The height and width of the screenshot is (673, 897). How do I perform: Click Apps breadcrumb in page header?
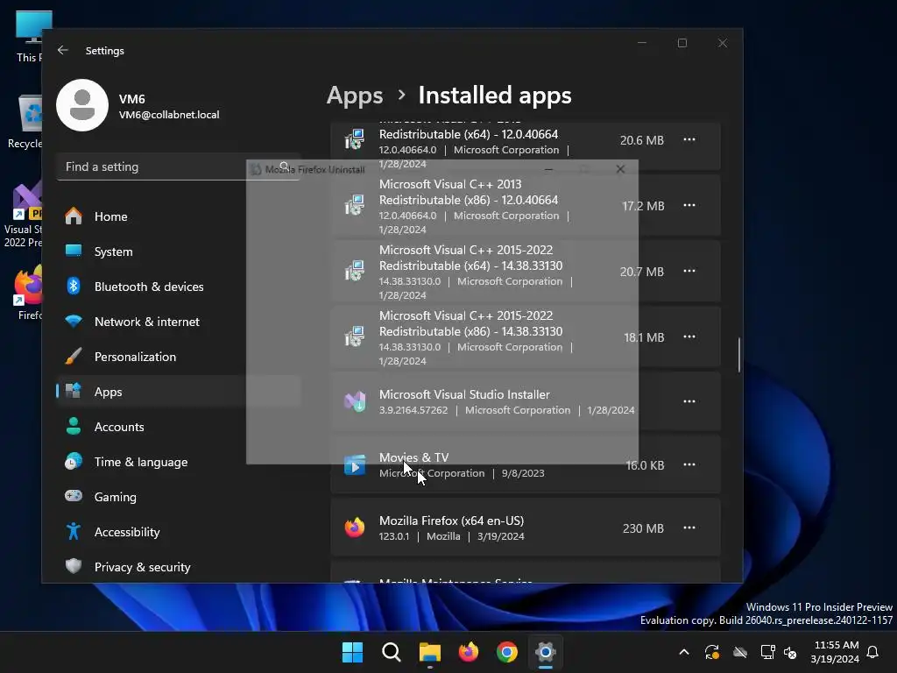(355, 96)
